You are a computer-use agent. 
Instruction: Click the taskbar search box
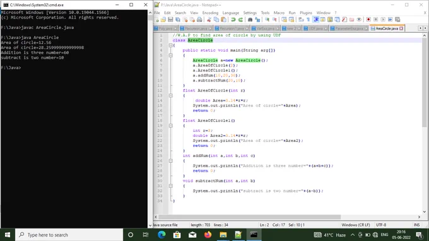(69, 235)
